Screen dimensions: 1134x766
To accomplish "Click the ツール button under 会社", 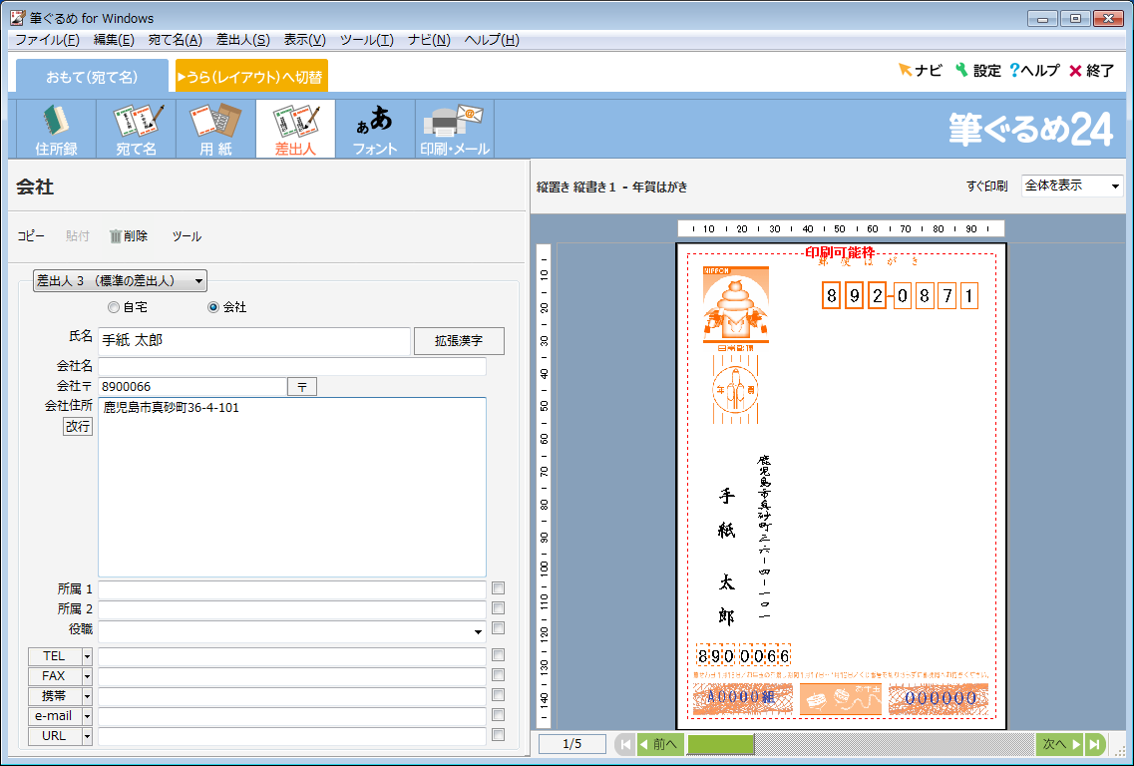I will (187, 235).
